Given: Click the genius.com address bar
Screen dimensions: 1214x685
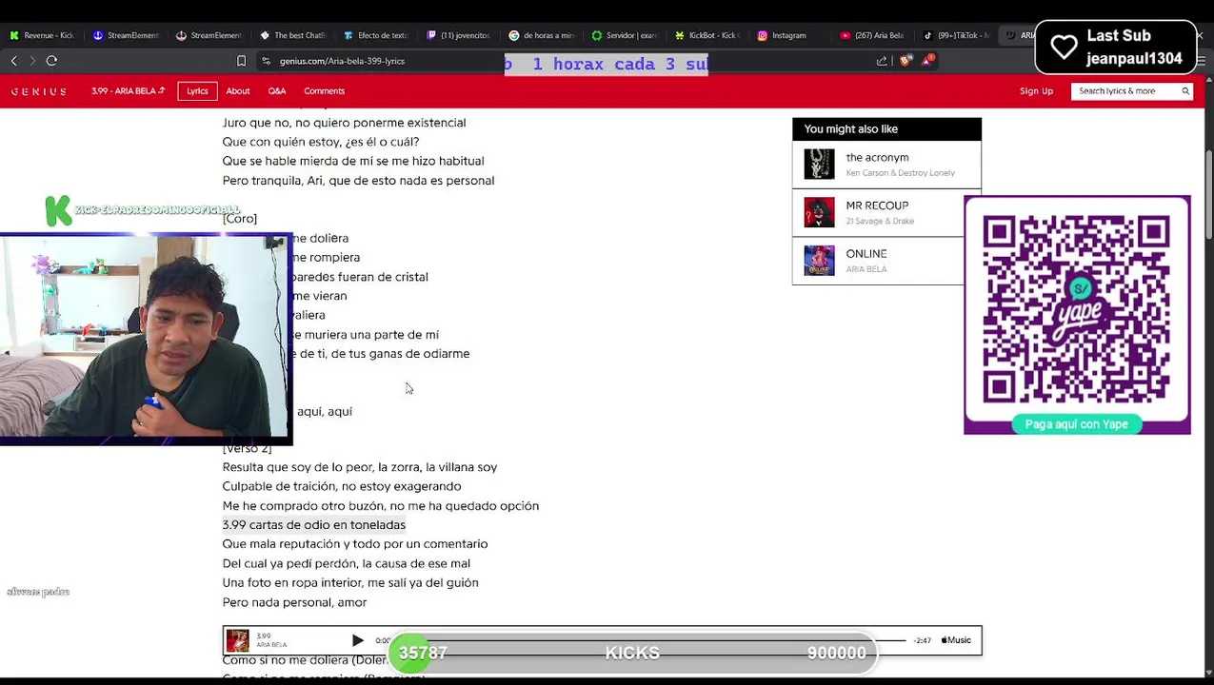Looking at the screenshot, I should pos(343,61).
